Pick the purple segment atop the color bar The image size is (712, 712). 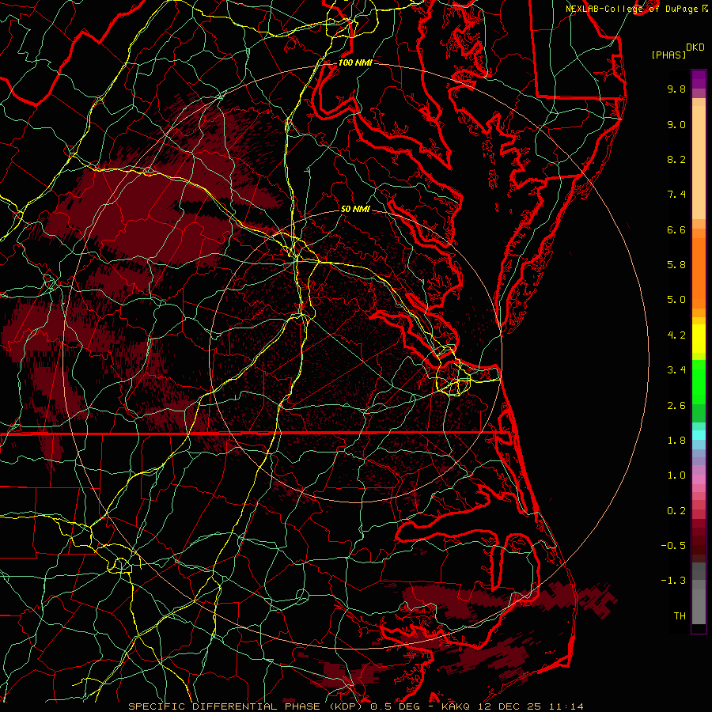[699, 79]
